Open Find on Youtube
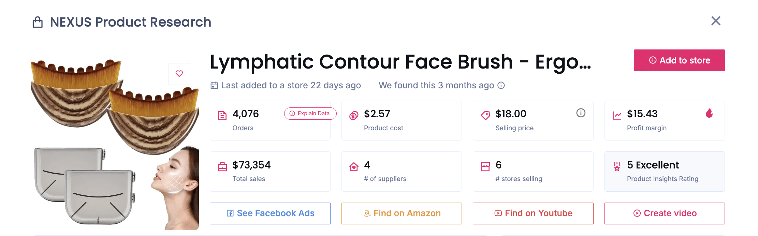The width and height of the screenshot is (758, 236). [533, 213]
